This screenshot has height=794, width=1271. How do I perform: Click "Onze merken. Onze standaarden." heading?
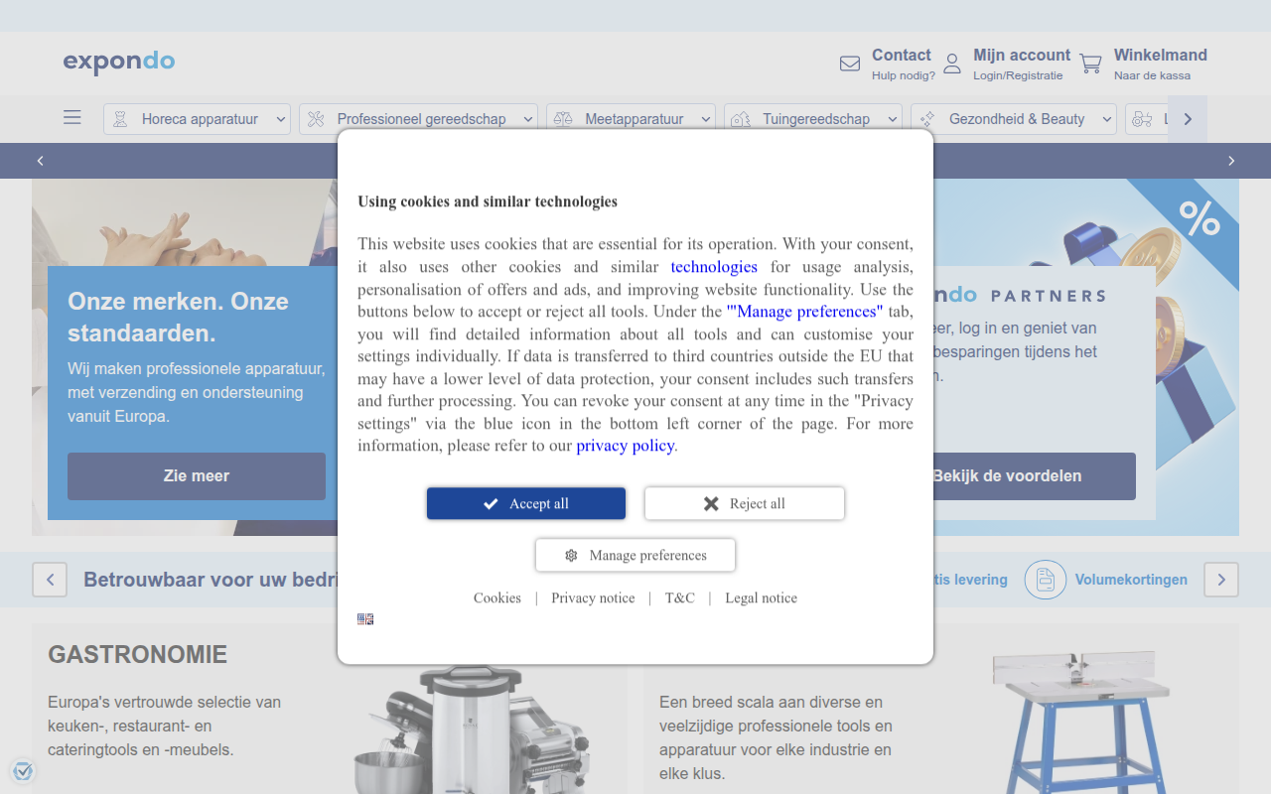pyautogui.click(x=179, y=317)
